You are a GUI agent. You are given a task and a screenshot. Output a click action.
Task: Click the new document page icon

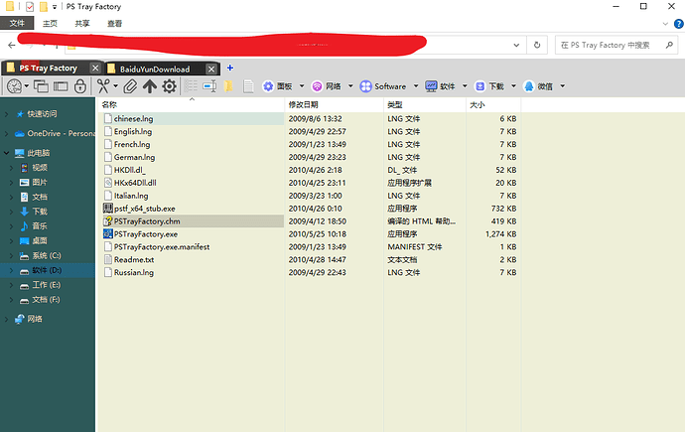248,86
